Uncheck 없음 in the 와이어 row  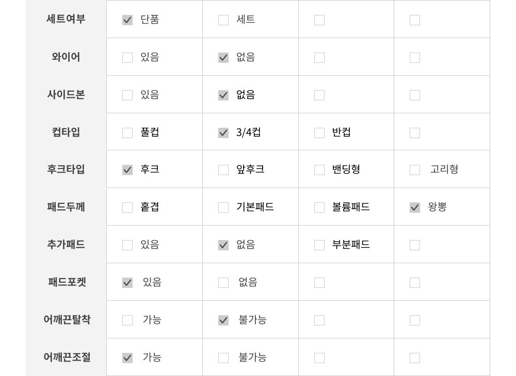click(x=223, y=58)
